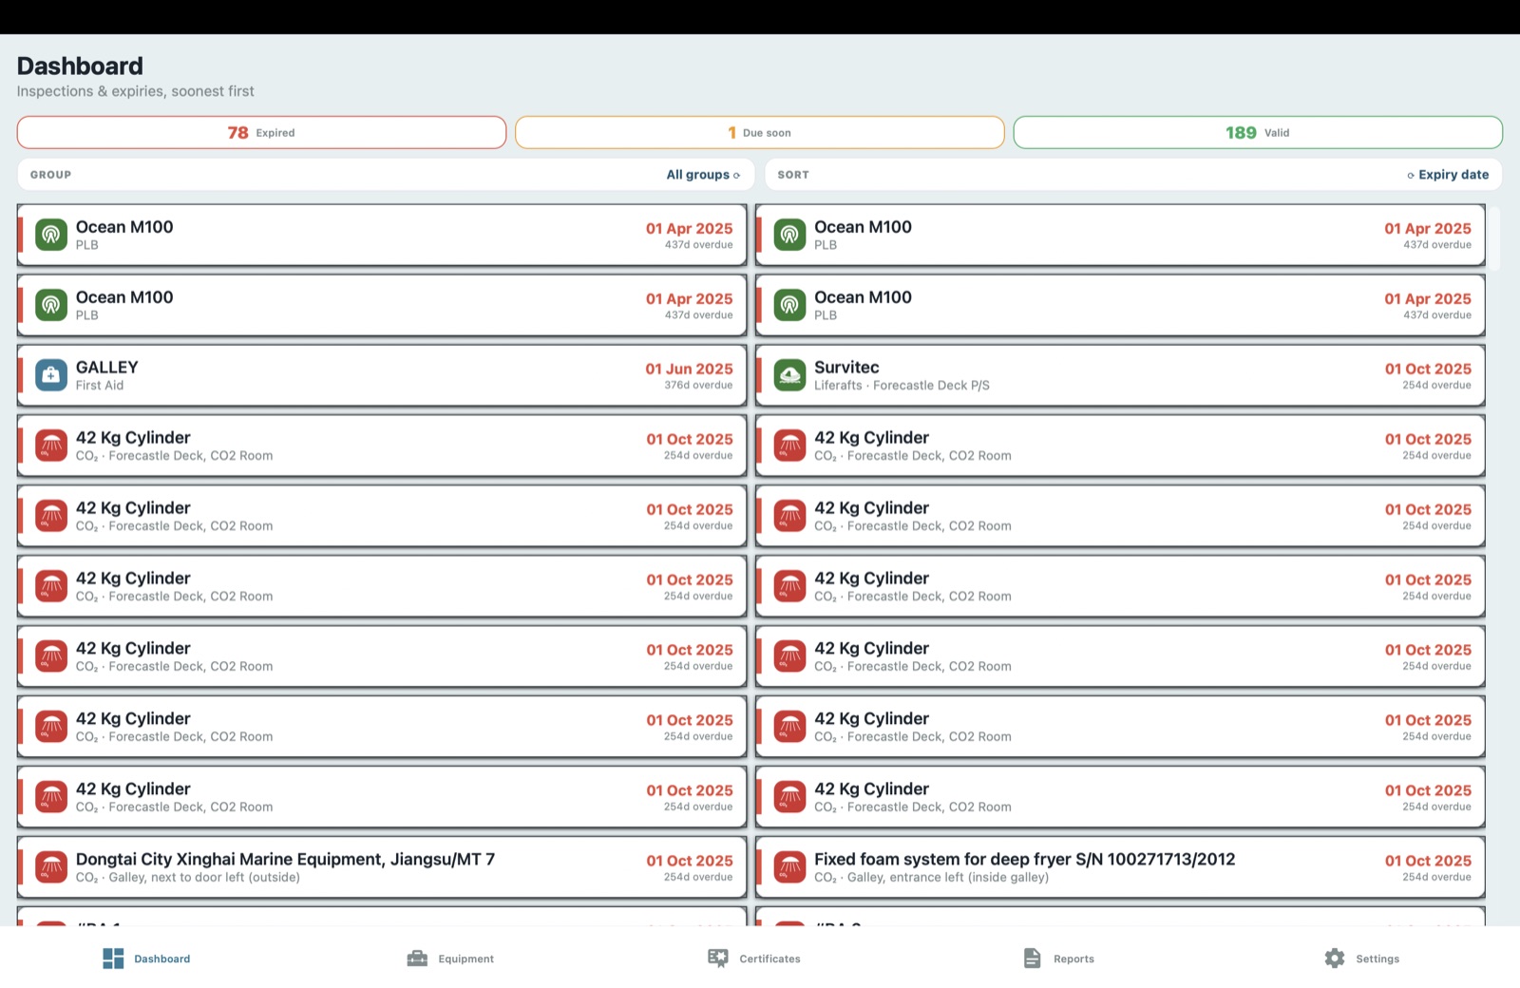
Task: Click the CO2 icon of Fixed foam system entry
Action: pyautogui.click(x=789, y=867)
